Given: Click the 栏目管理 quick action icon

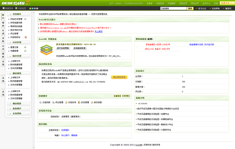Looking at the screenshot, I should point(78,102).
